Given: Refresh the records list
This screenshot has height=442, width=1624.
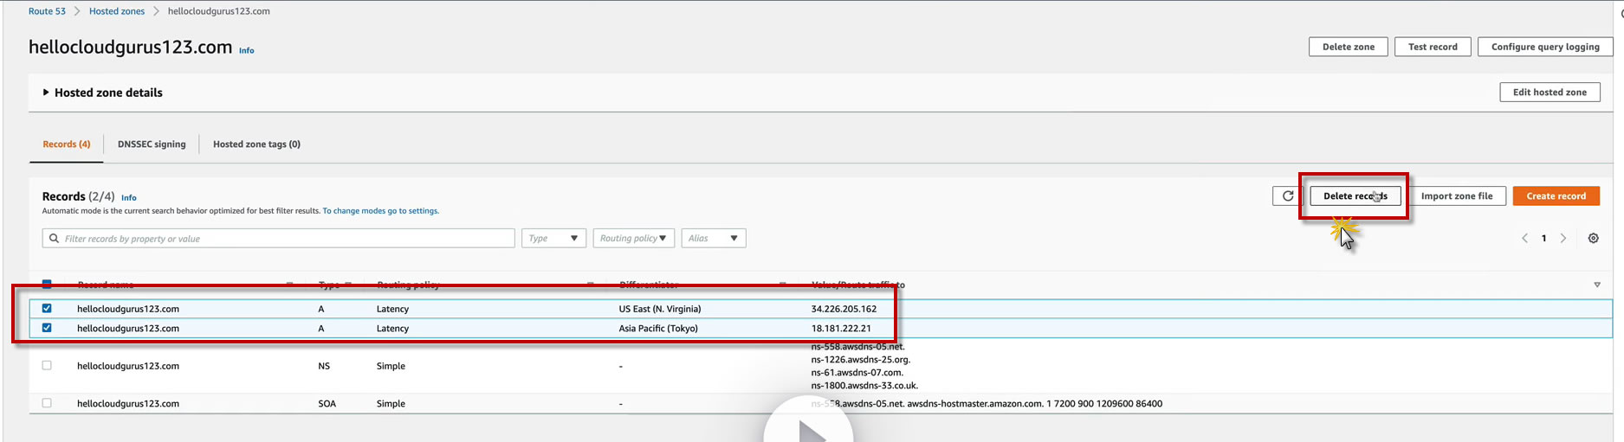Looking at the screenshot, I should [x=1288, y=196].
